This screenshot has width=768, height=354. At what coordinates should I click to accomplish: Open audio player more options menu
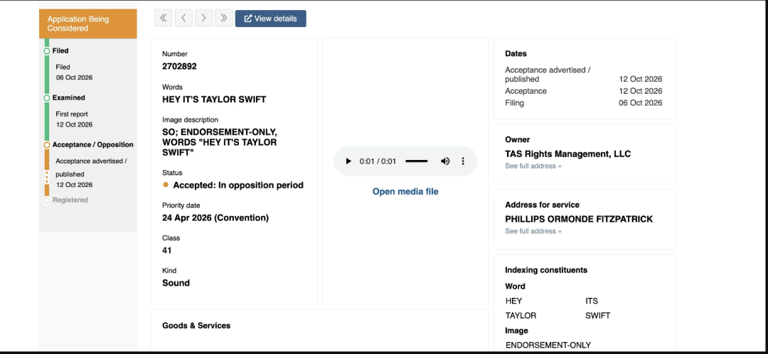pos(463,161)
